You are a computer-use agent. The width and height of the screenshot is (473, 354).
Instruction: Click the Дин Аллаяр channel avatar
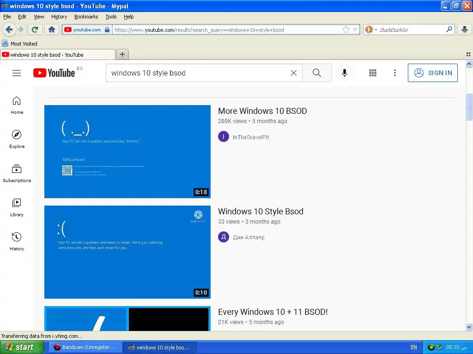(x=224, y=237)
